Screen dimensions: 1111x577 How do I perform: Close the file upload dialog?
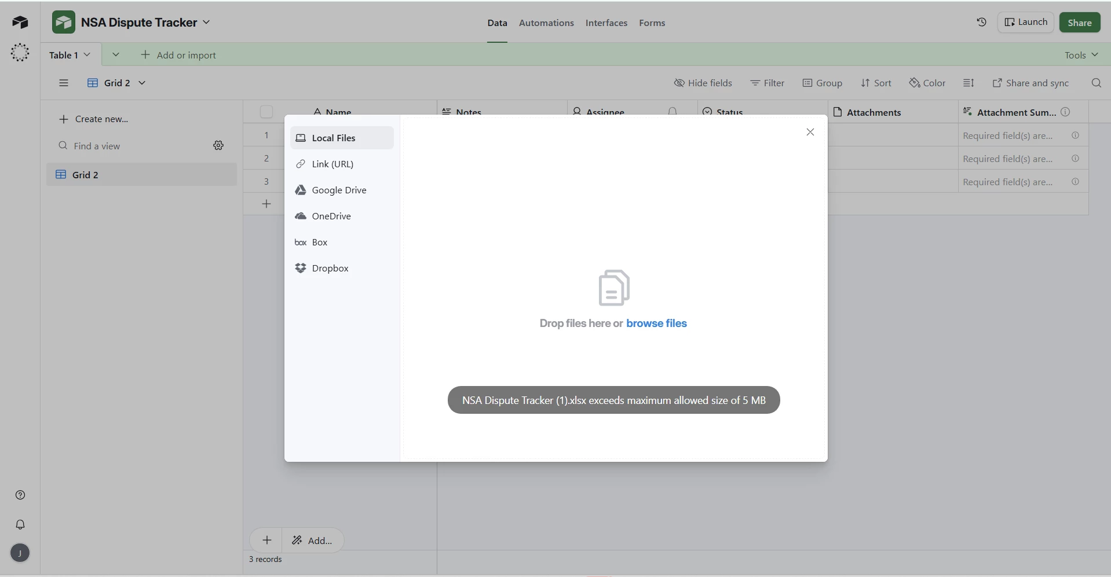click(x=810, y=132)
